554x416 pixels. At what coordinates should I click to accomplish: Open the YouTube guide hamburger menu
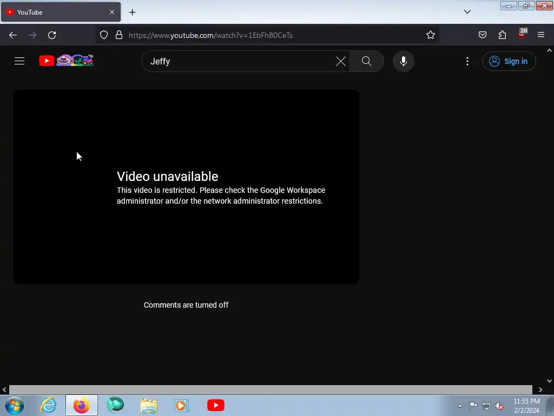tap(19, 61)
